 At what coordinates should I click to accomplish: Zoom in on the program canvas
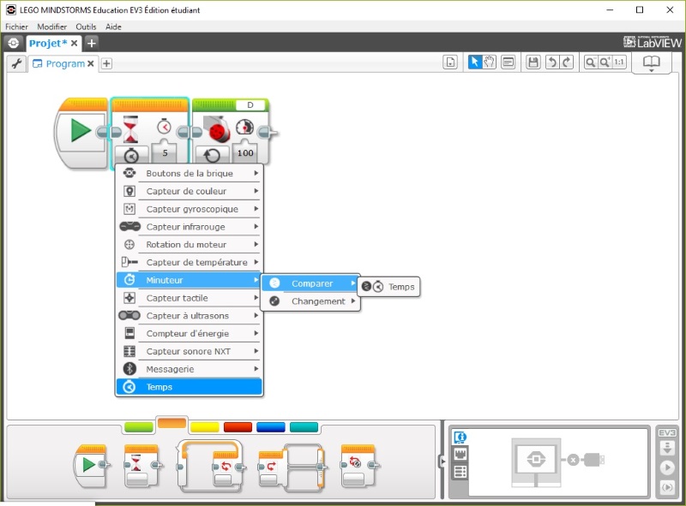(605, 62)
